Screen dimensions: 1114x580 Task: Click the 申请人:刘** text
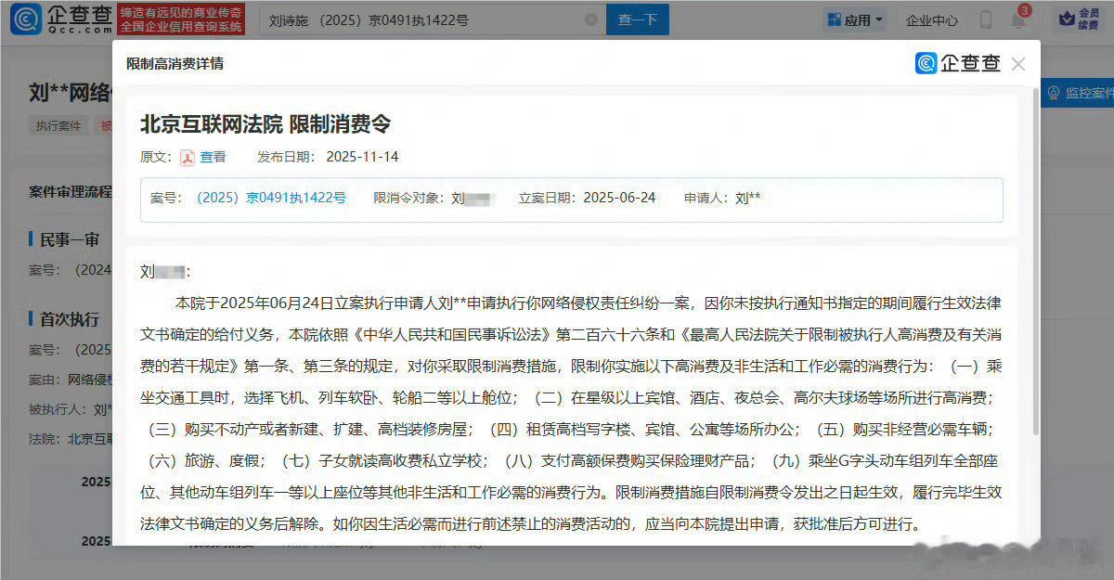[x=722, y=198]
